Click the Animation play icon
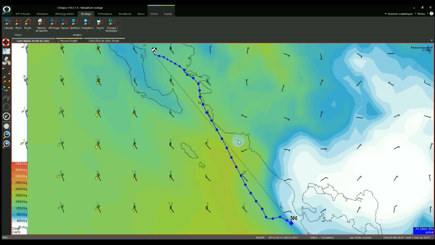This screenshot has height=245, width=435. click(x=87, y=21)
